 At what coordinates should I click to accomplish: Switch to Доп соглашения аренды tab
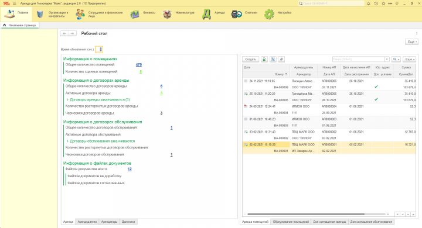(329, 222)
